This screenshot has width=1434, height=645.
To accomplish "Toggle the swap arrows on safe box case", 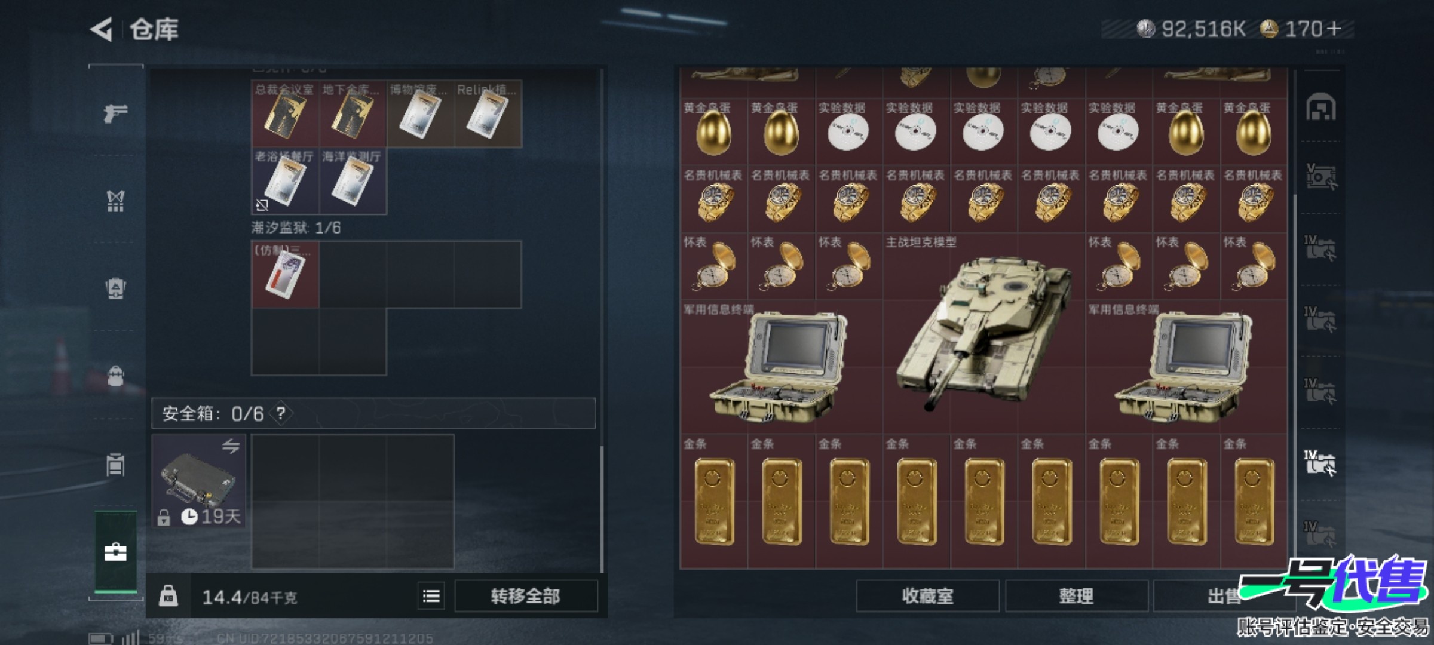I will (231, 446).
